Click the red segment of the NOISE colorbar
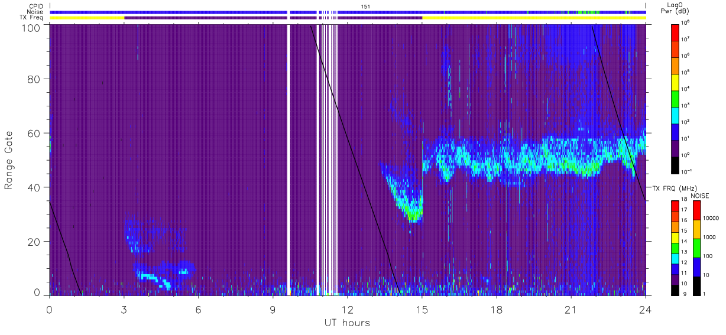The height and width of the screenshot is (335, 726). (x=696, y=210)
